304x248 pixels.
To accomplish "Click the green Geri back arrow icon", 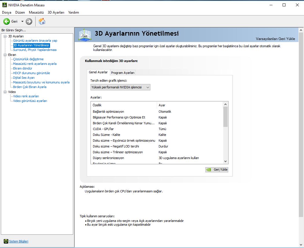I will coord(7,21).
